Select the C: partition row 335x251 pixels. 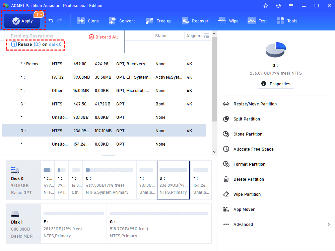click(104, 104)
